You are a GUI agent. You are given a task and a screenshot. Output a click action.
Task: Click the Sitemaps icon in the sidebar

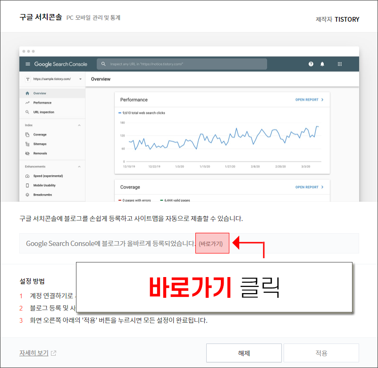[27, 144]
